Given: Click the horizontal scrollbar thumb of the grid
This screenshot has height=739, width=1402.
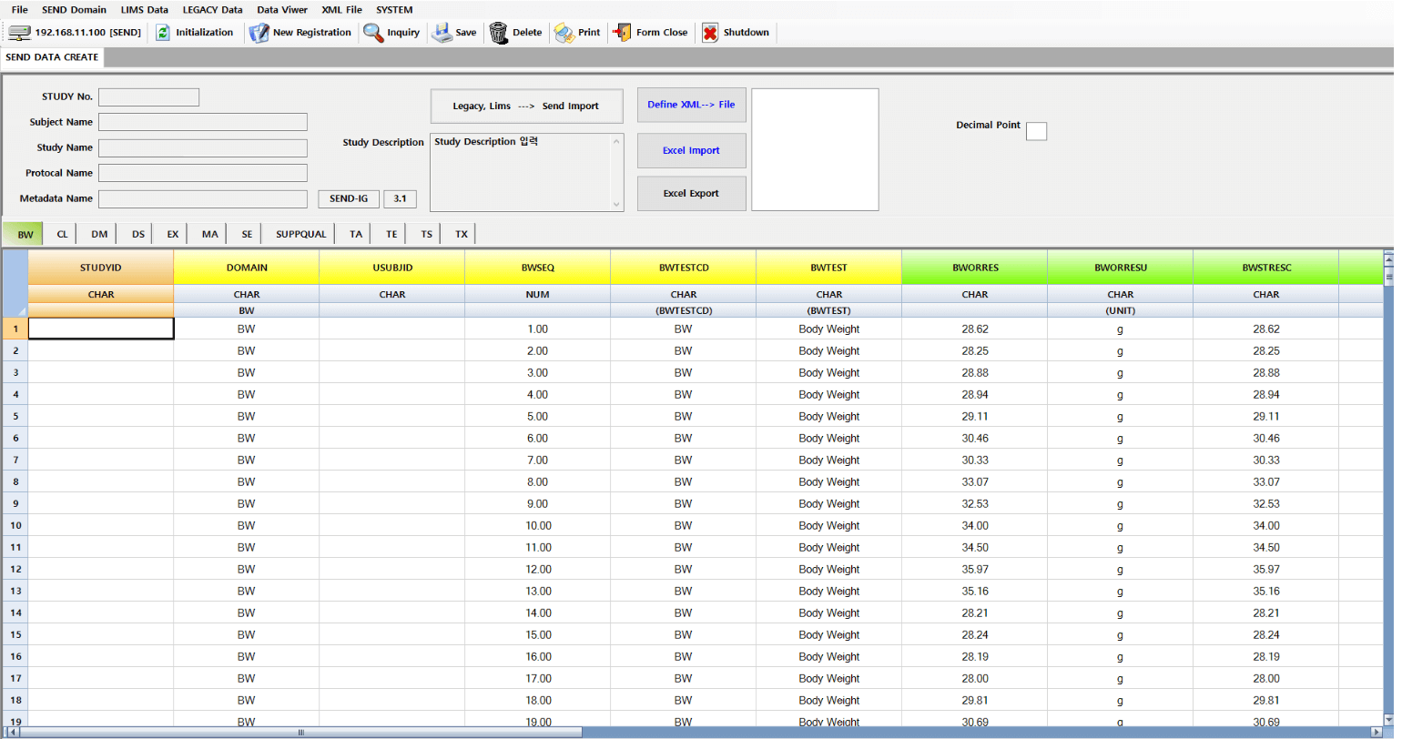Looking at the screenshot, I should pyautogui.click(x=300, y=732).
